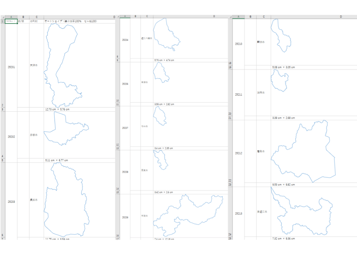Viewport: 357px width, 255px height.
Task: Click city name cell 大津市
Action: point(36,65)
